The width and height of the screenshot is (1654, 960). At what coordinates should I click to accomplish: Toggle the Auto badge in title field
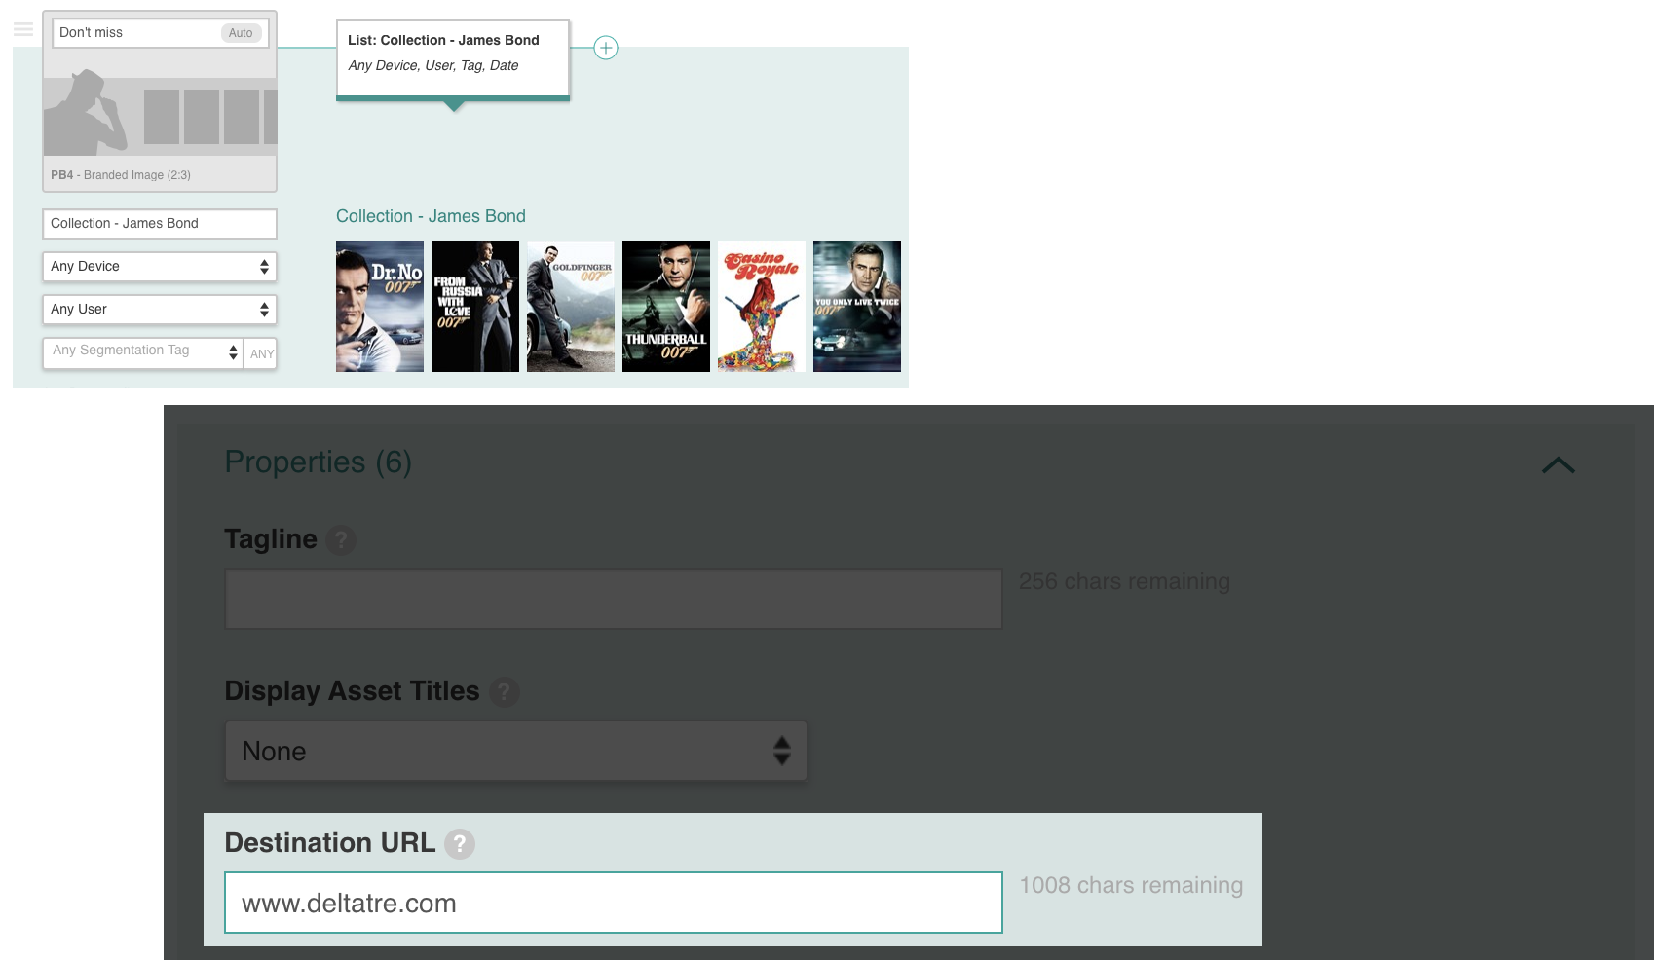pyautogui.click(x=241, y=33)
